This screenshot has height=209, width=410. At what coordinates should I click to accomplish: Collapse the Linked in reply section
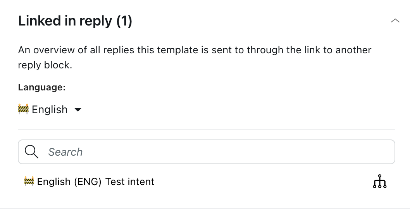(395, 20)
